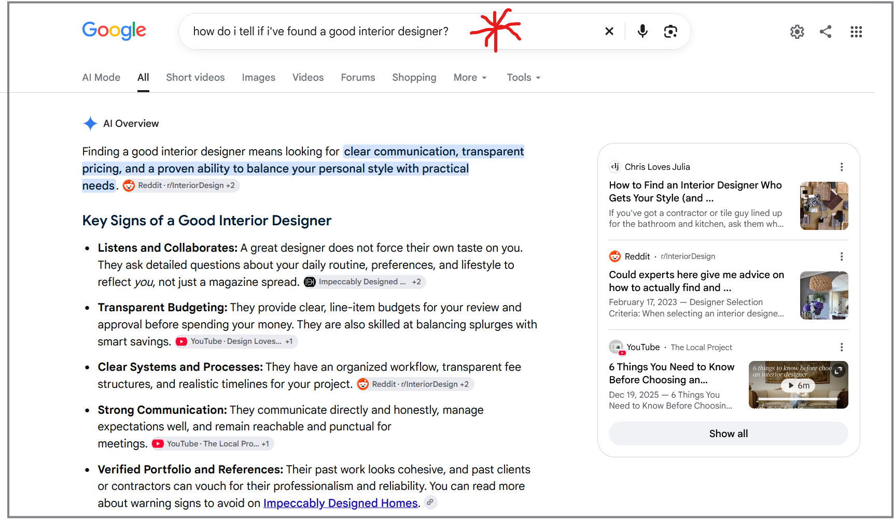
Task: Click Reddit post thumbnail image
Action: pyautogui.click(x=824, y=295)
